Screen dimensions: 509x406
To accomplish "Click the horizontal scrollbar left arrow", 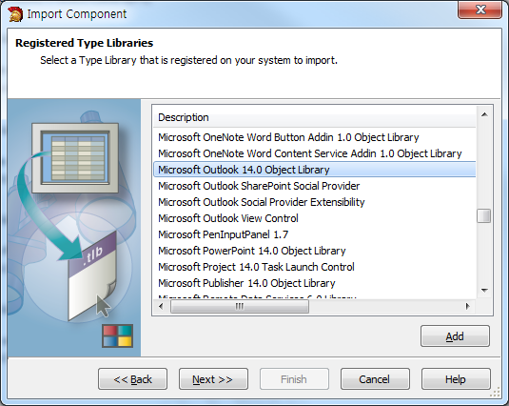I will [x=161, y=306].
